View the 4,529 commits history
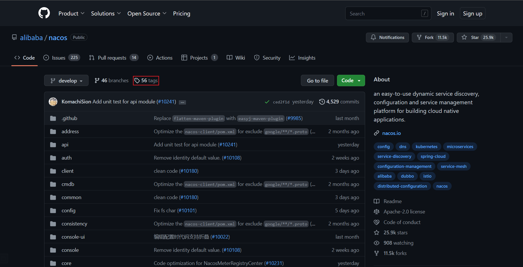The width and height of the screenshot is (523, 267). (x=339, y=102)
